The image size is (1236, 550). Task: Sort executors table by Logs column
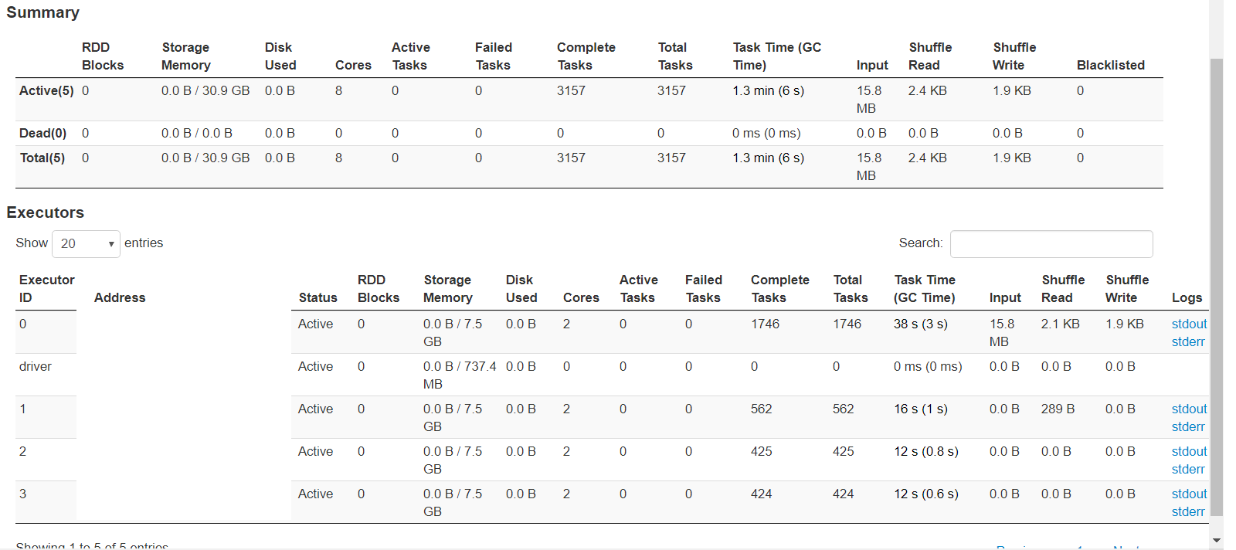point(1187,297)
